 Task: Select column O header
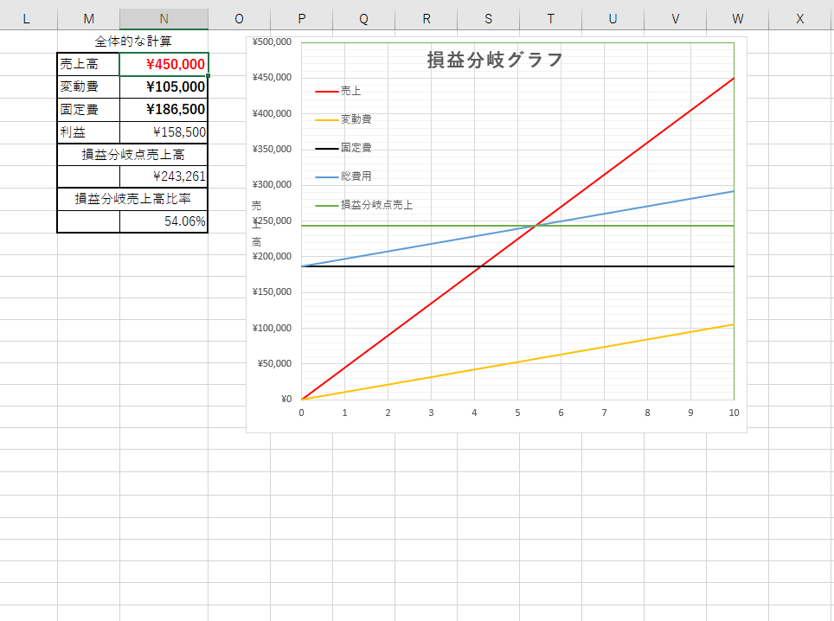[240, 19]
